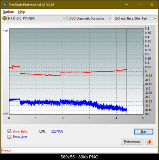Screen dimensions: 159x160
Task: Click the LSN value 2297856
Action: [x=57, y=131]
